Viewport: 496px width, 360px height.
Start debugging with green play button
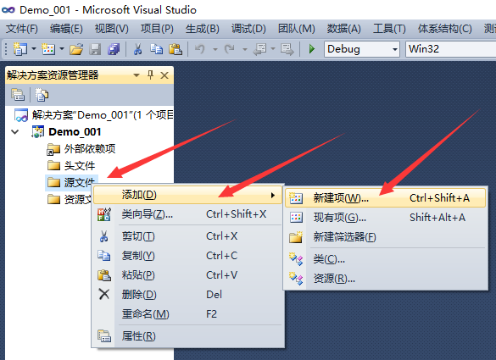click(312, 49)
